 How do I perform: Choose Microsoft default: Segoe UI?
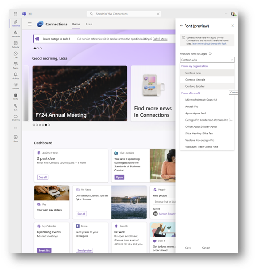pyautogui.click(x=207, y=100)
